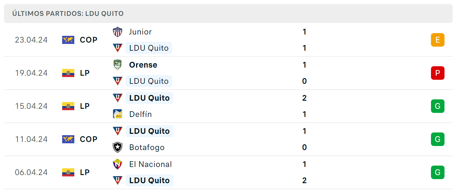458x195 pixels.
Task: Click the Junior team crest icon
Action: 117,32
